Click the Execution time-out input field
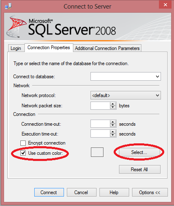The width and height of the screenshot is (174, 206). click(100, 134)
